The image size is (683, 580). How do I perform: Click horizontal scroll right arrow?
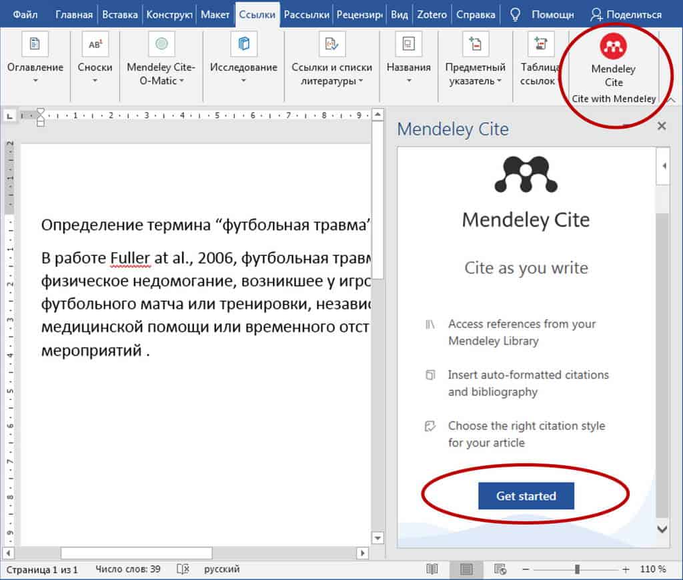coord(362,553)
